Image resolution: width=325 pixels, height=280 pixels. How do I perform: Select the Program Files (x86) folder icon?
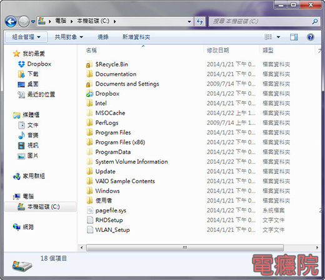pos(89,142)
